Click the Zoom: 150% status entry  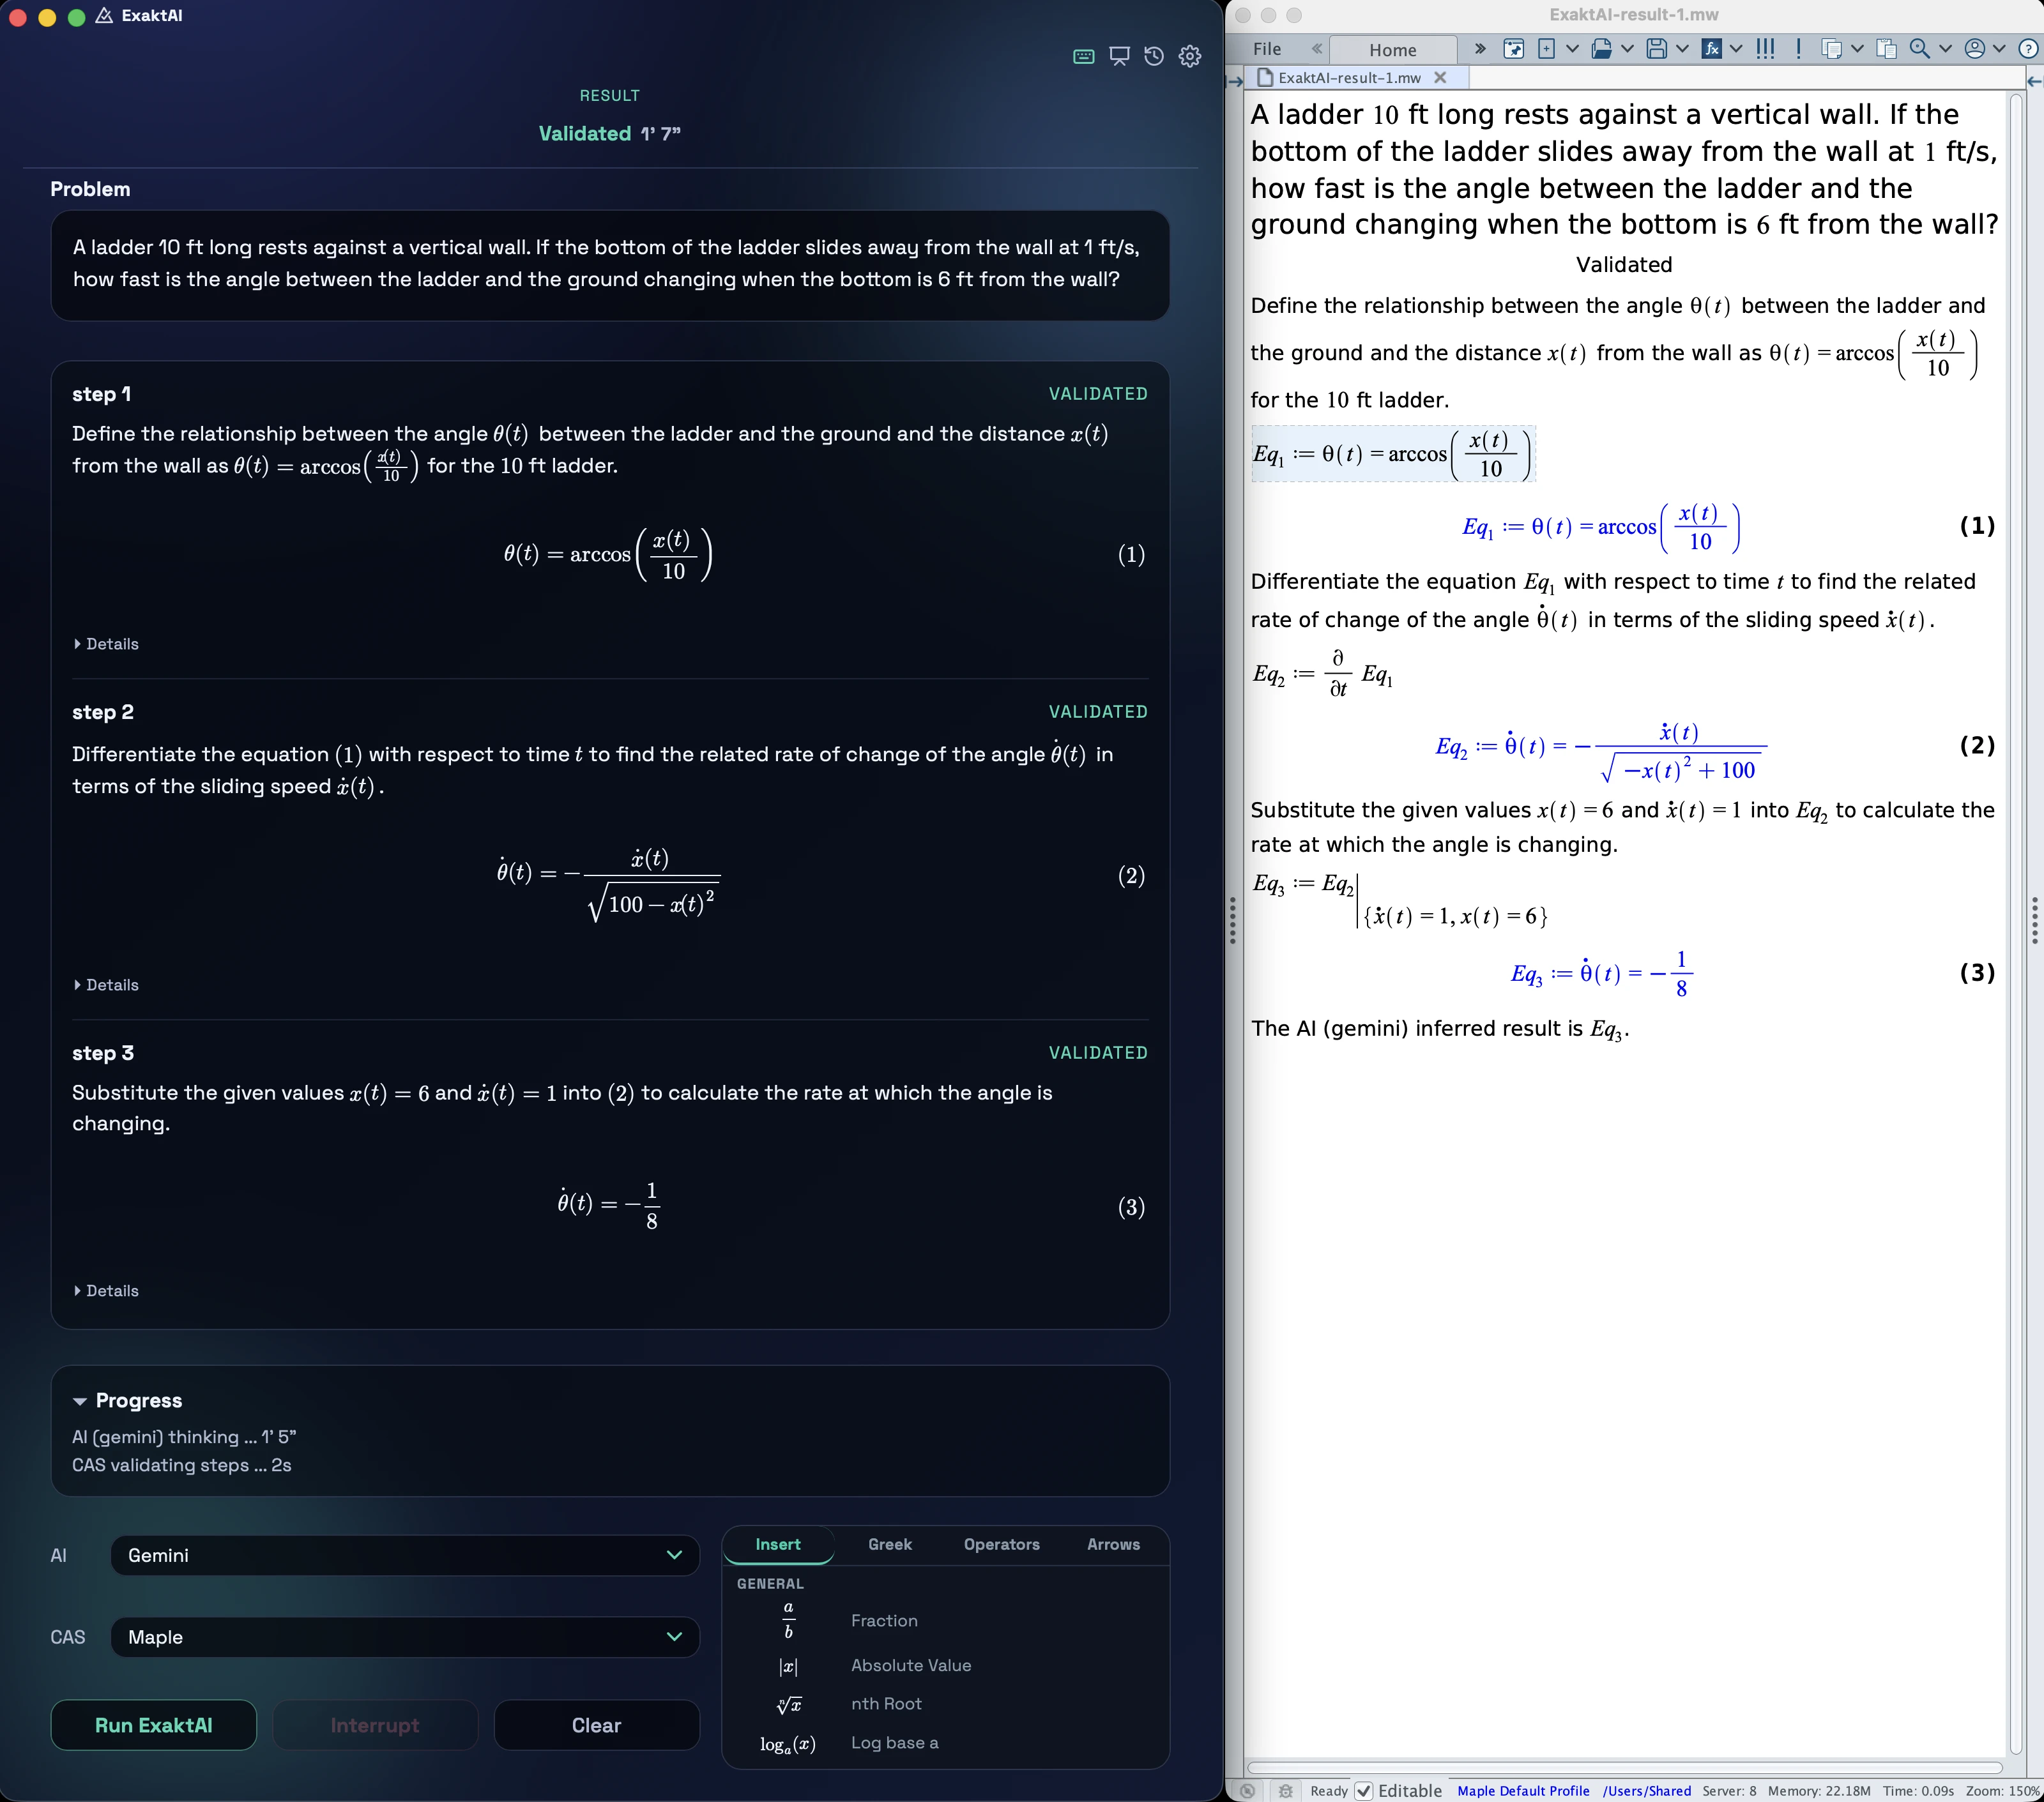(2003, 1791)
